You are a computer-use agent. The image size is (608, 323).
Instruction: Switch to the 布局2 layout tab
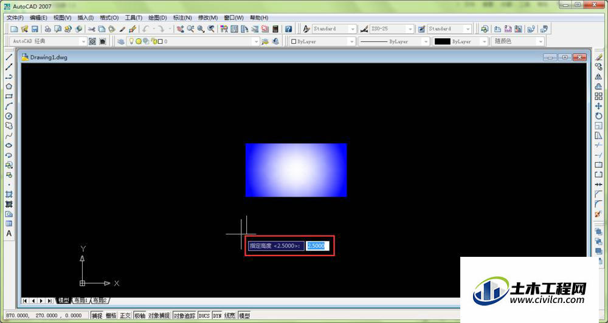(x=99, y=301)
